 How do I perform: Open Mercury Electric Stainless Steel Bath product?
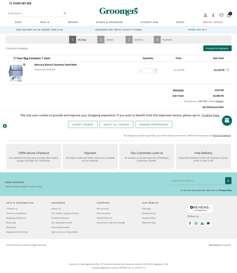click(x=56, y=65)
